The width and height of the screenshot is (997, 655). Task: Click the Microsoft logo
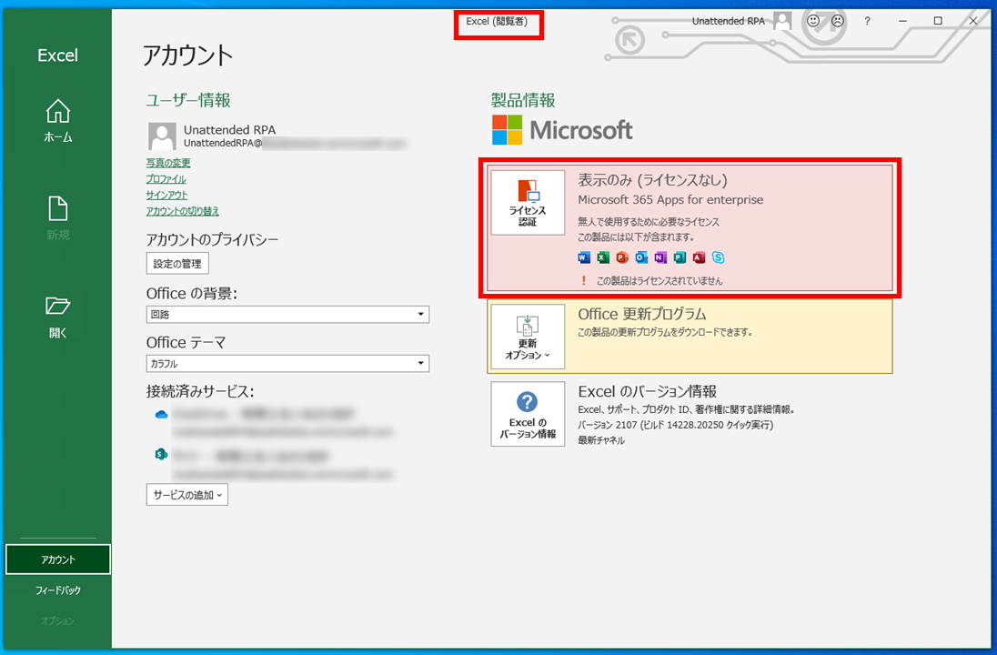coord(562,130)
